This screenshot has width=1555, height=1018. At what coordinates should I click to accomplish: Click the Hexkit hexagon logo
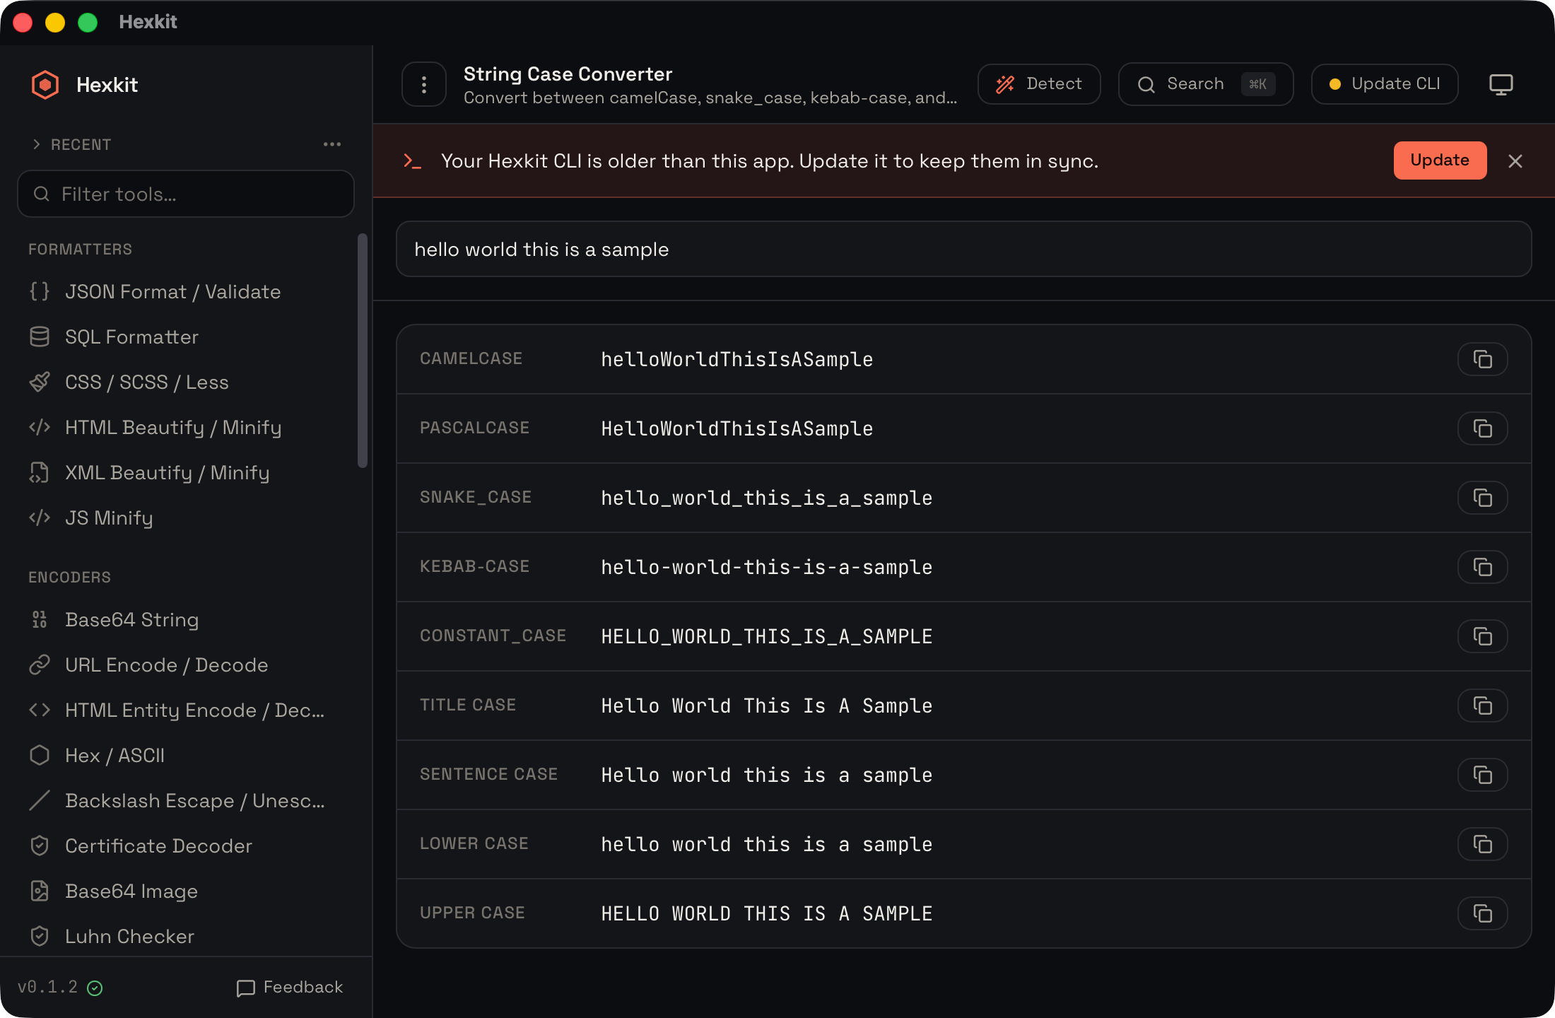coord(45,85)
